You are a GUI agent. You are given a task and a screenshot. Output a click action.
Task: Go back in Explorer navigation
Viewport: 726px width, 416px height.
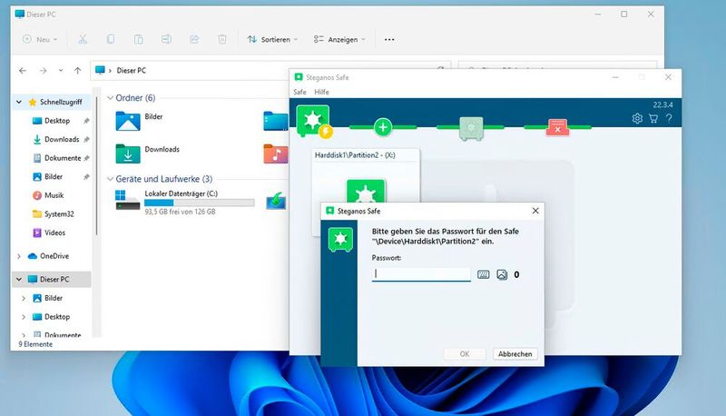[x=23, y=71]
